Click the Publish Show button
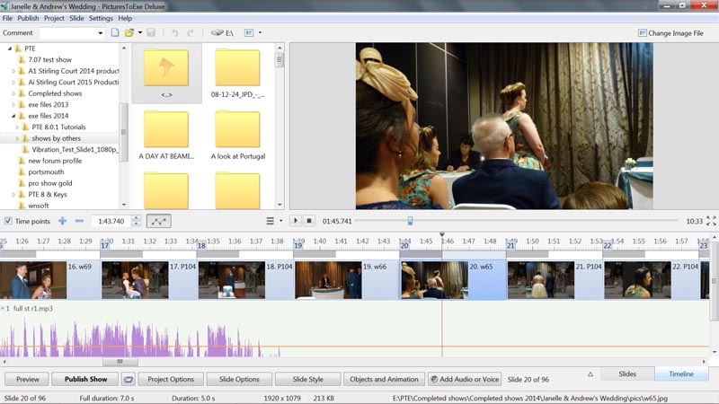This screenshot has width=719, height=404. (85, 379)
